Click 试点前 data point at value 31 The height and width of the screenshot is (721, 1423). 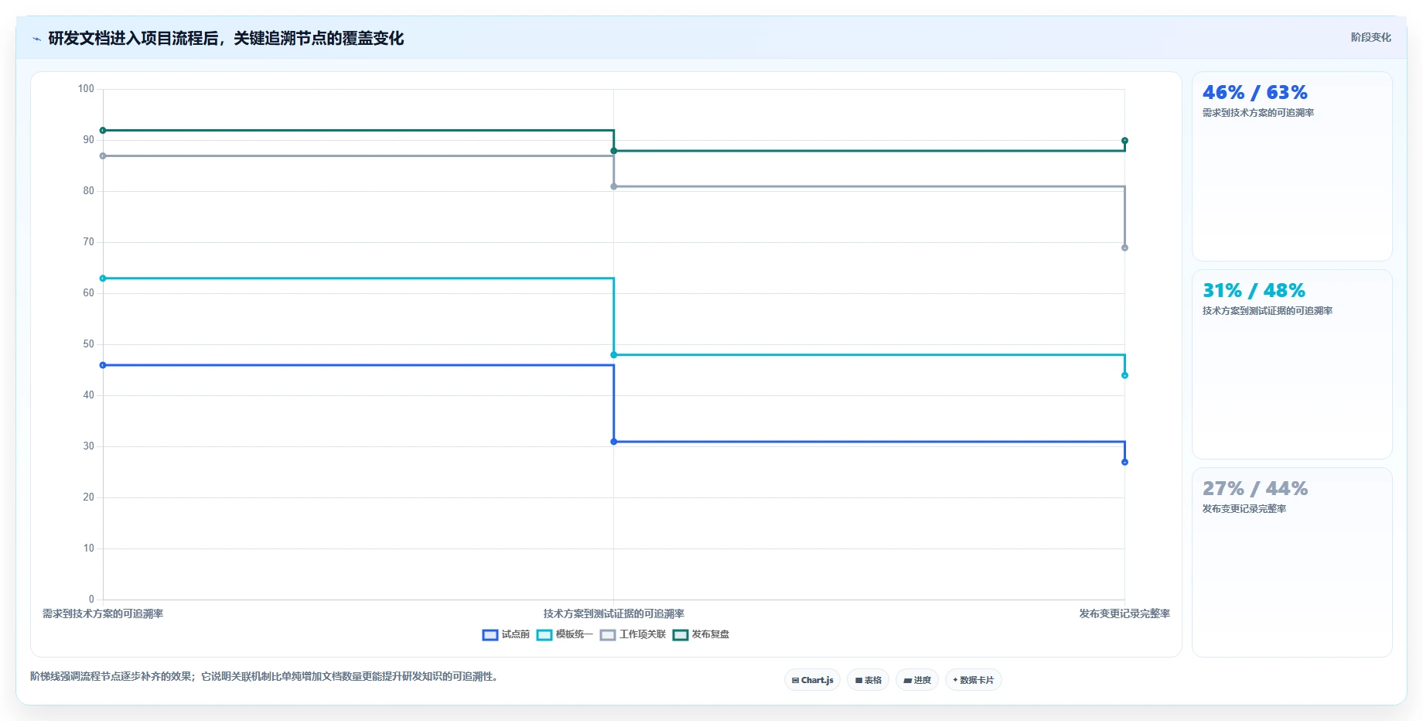coord(614,442)
